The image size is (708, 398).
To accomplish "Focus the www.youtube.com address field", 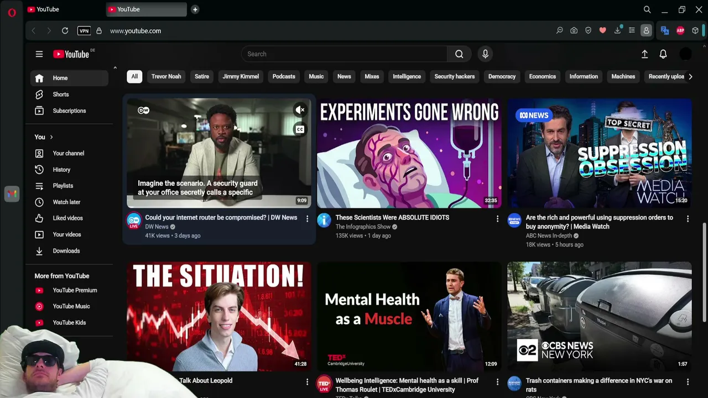I will [x=136, y=31].
